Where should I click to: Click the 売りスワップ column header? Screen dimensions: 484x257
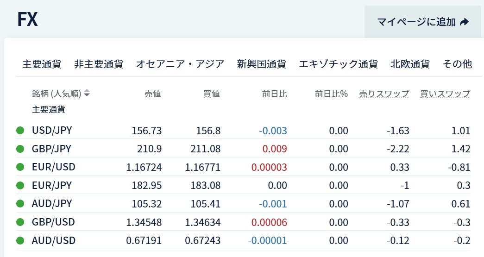(384, 94)
